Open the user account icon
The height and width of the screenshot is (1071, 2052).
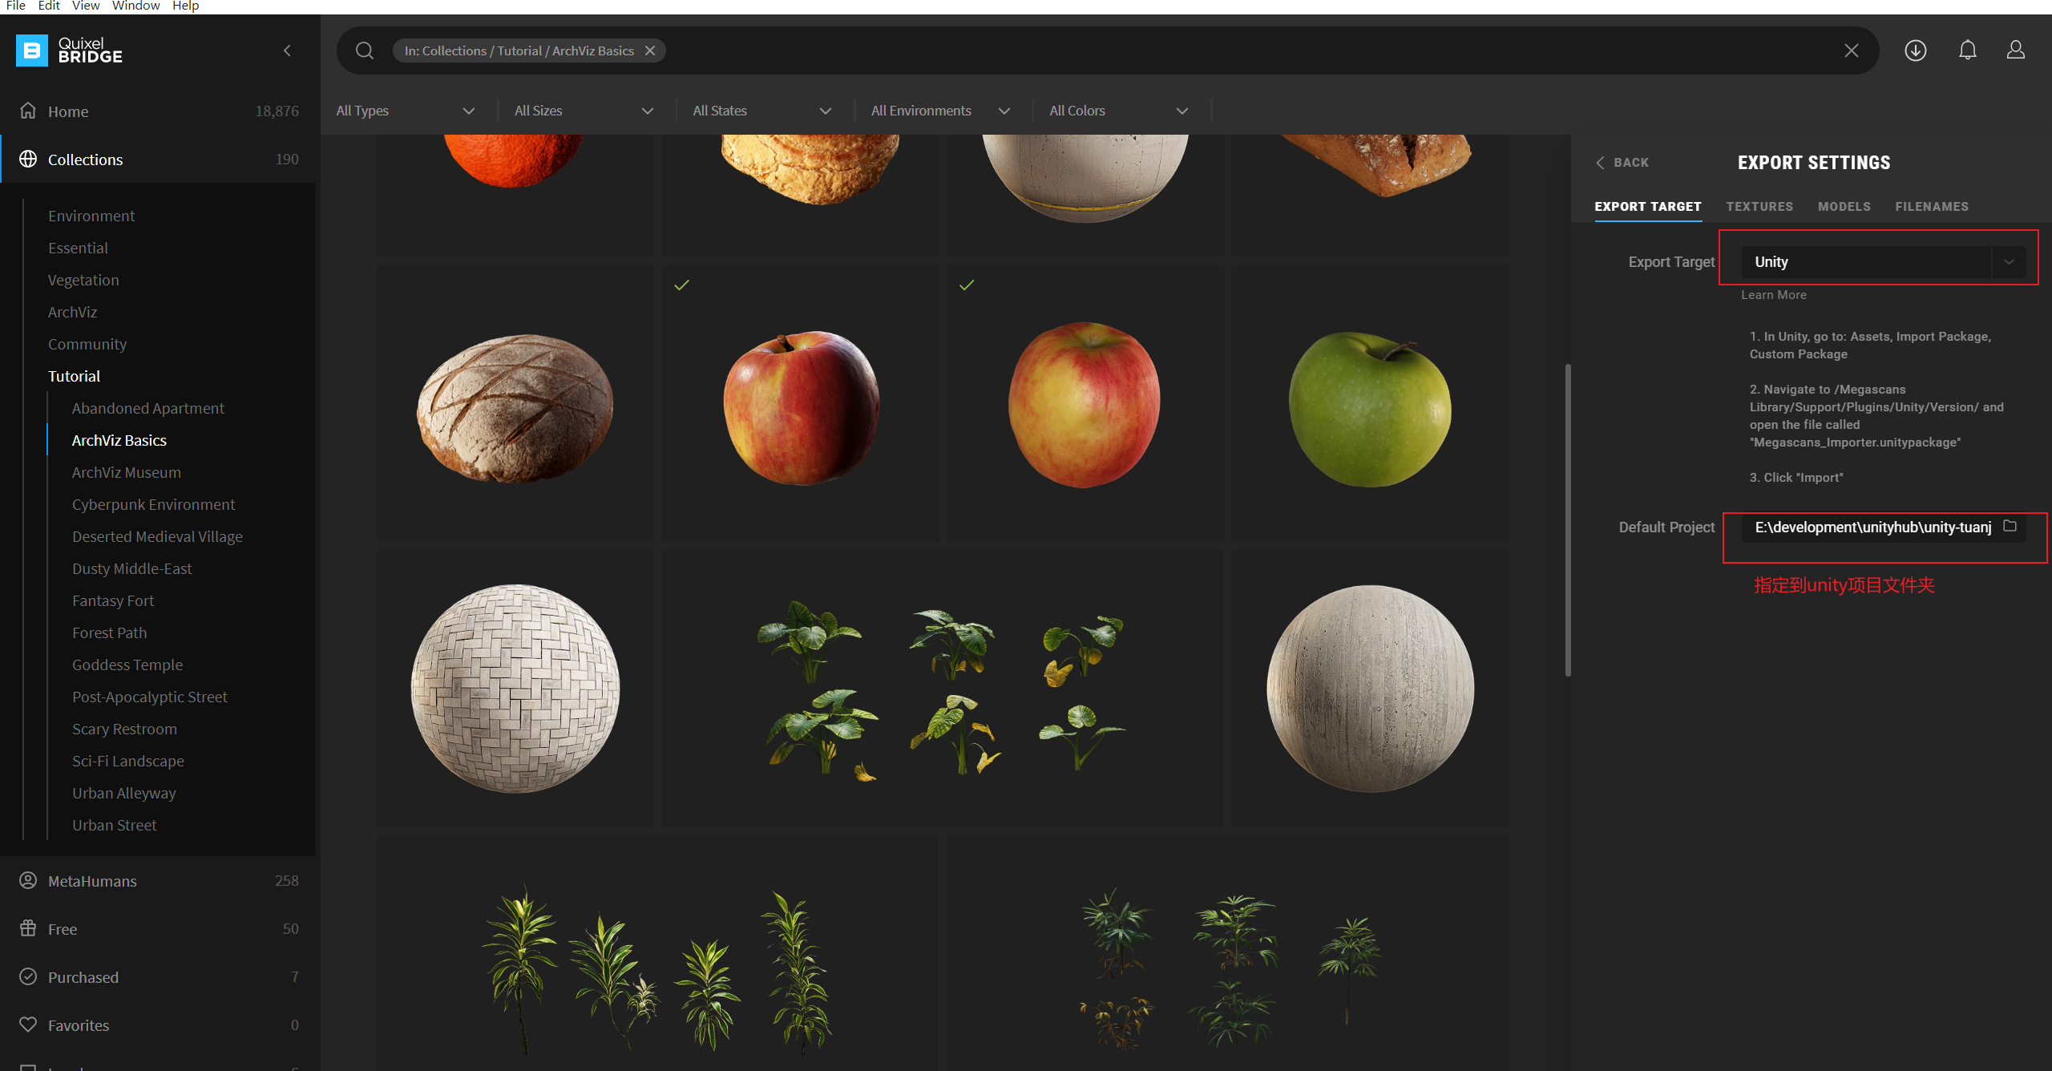click(x=2015, y=51)
